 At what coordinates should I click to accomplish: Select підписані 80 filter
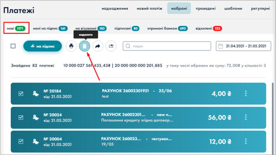pyautogui.click(x=127, y=28)
